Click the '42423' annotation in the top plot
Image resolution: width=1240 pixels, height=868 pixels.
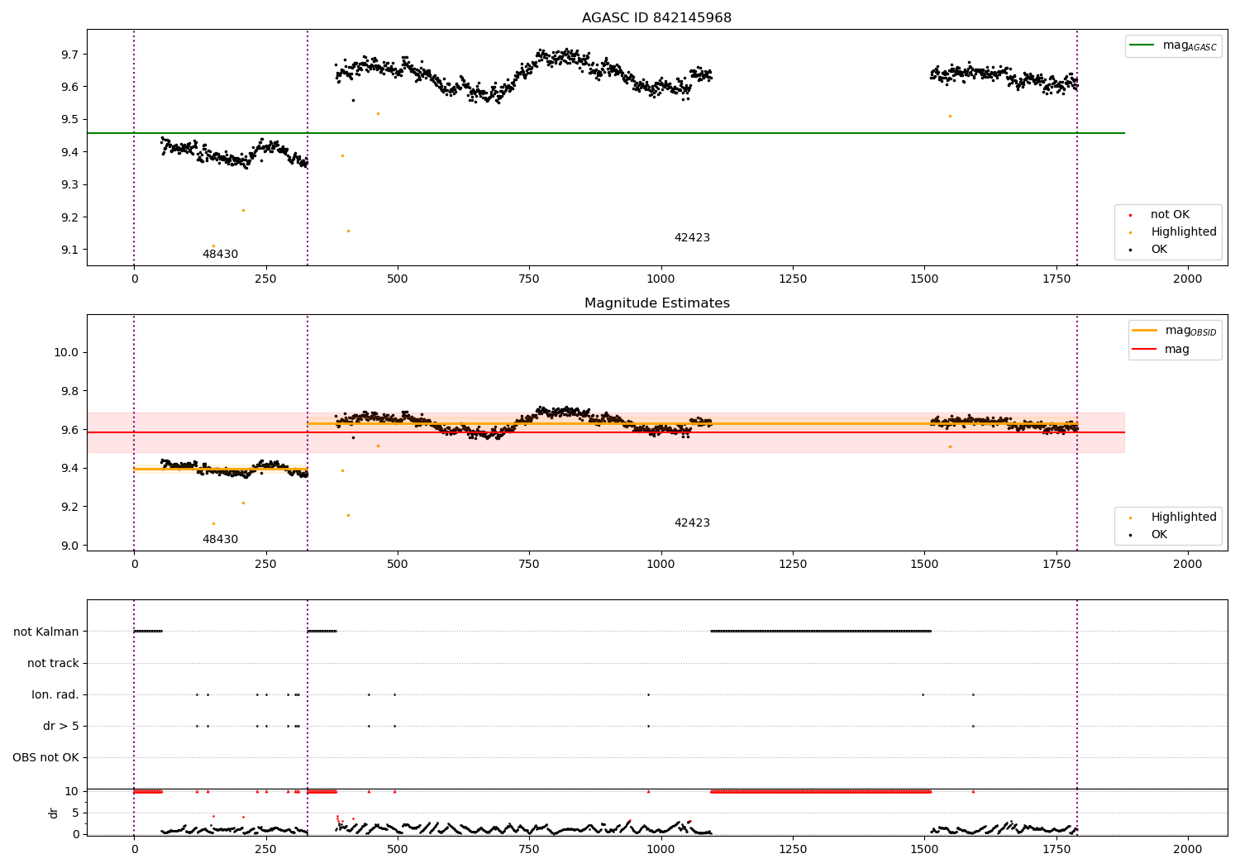692,238
